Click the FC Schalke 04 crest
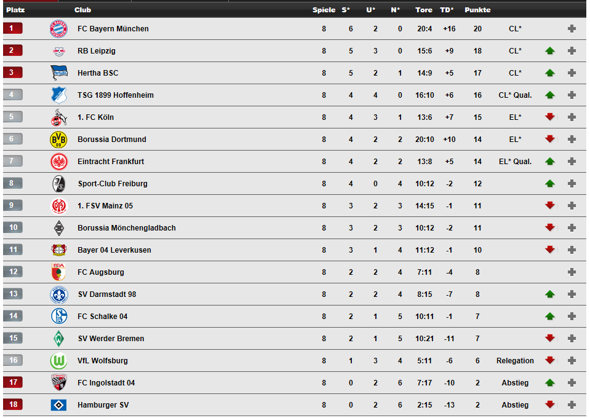590x418 pixels. coord(58,317)
